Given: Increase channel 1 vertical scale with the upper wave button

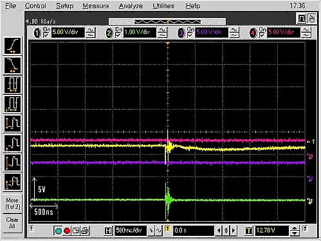Looking at the screenshot, I should (x=90, y=30).
